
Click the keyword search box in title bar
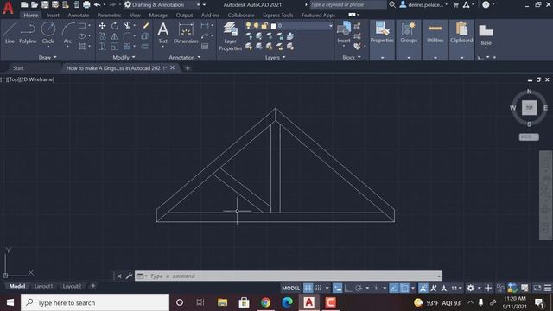pyautogui.click(x=347, y=4)
